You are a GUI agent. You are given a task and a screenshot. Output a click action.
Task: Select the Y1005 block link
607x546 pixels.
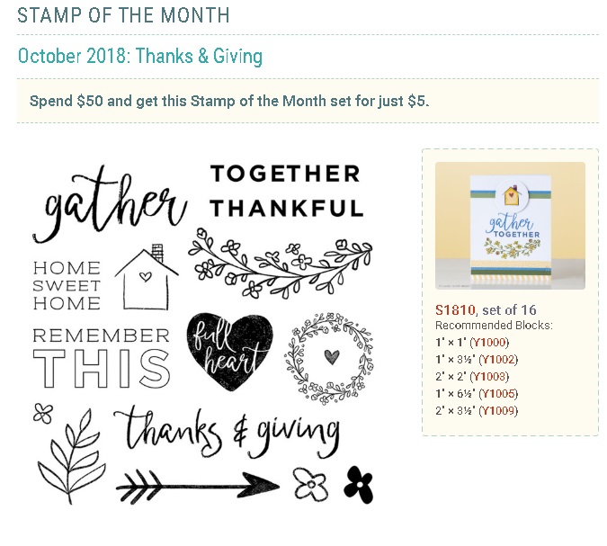tap(498, 393)
